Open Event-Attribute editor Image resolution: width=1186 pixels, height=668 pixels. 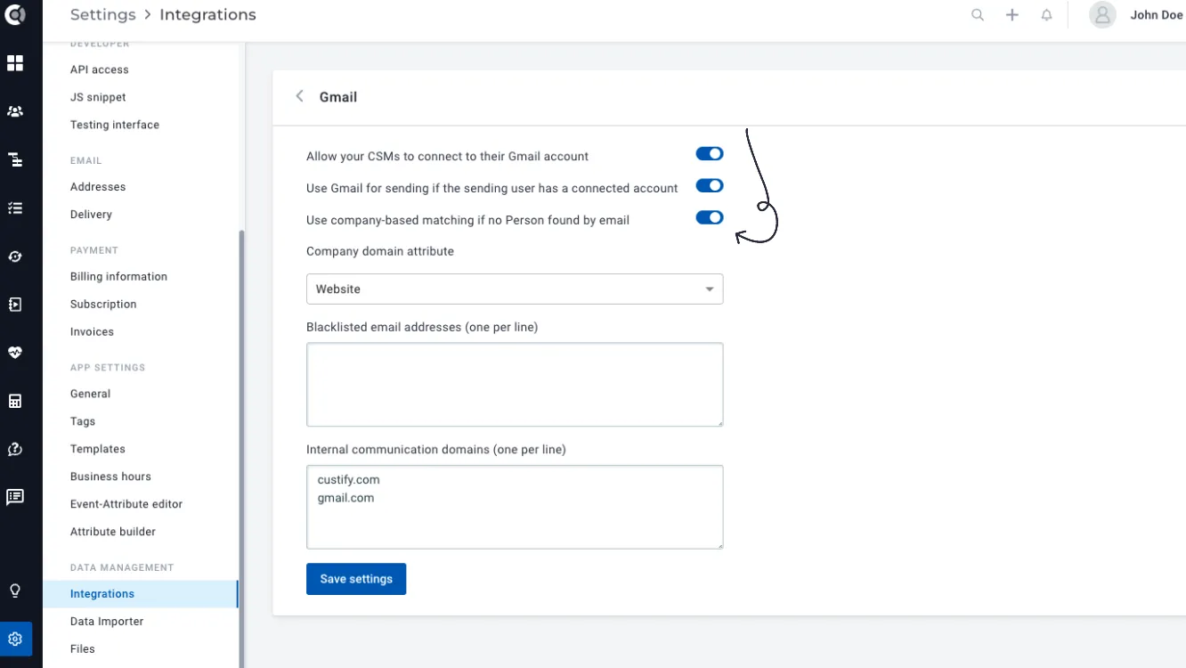(126, 504)
